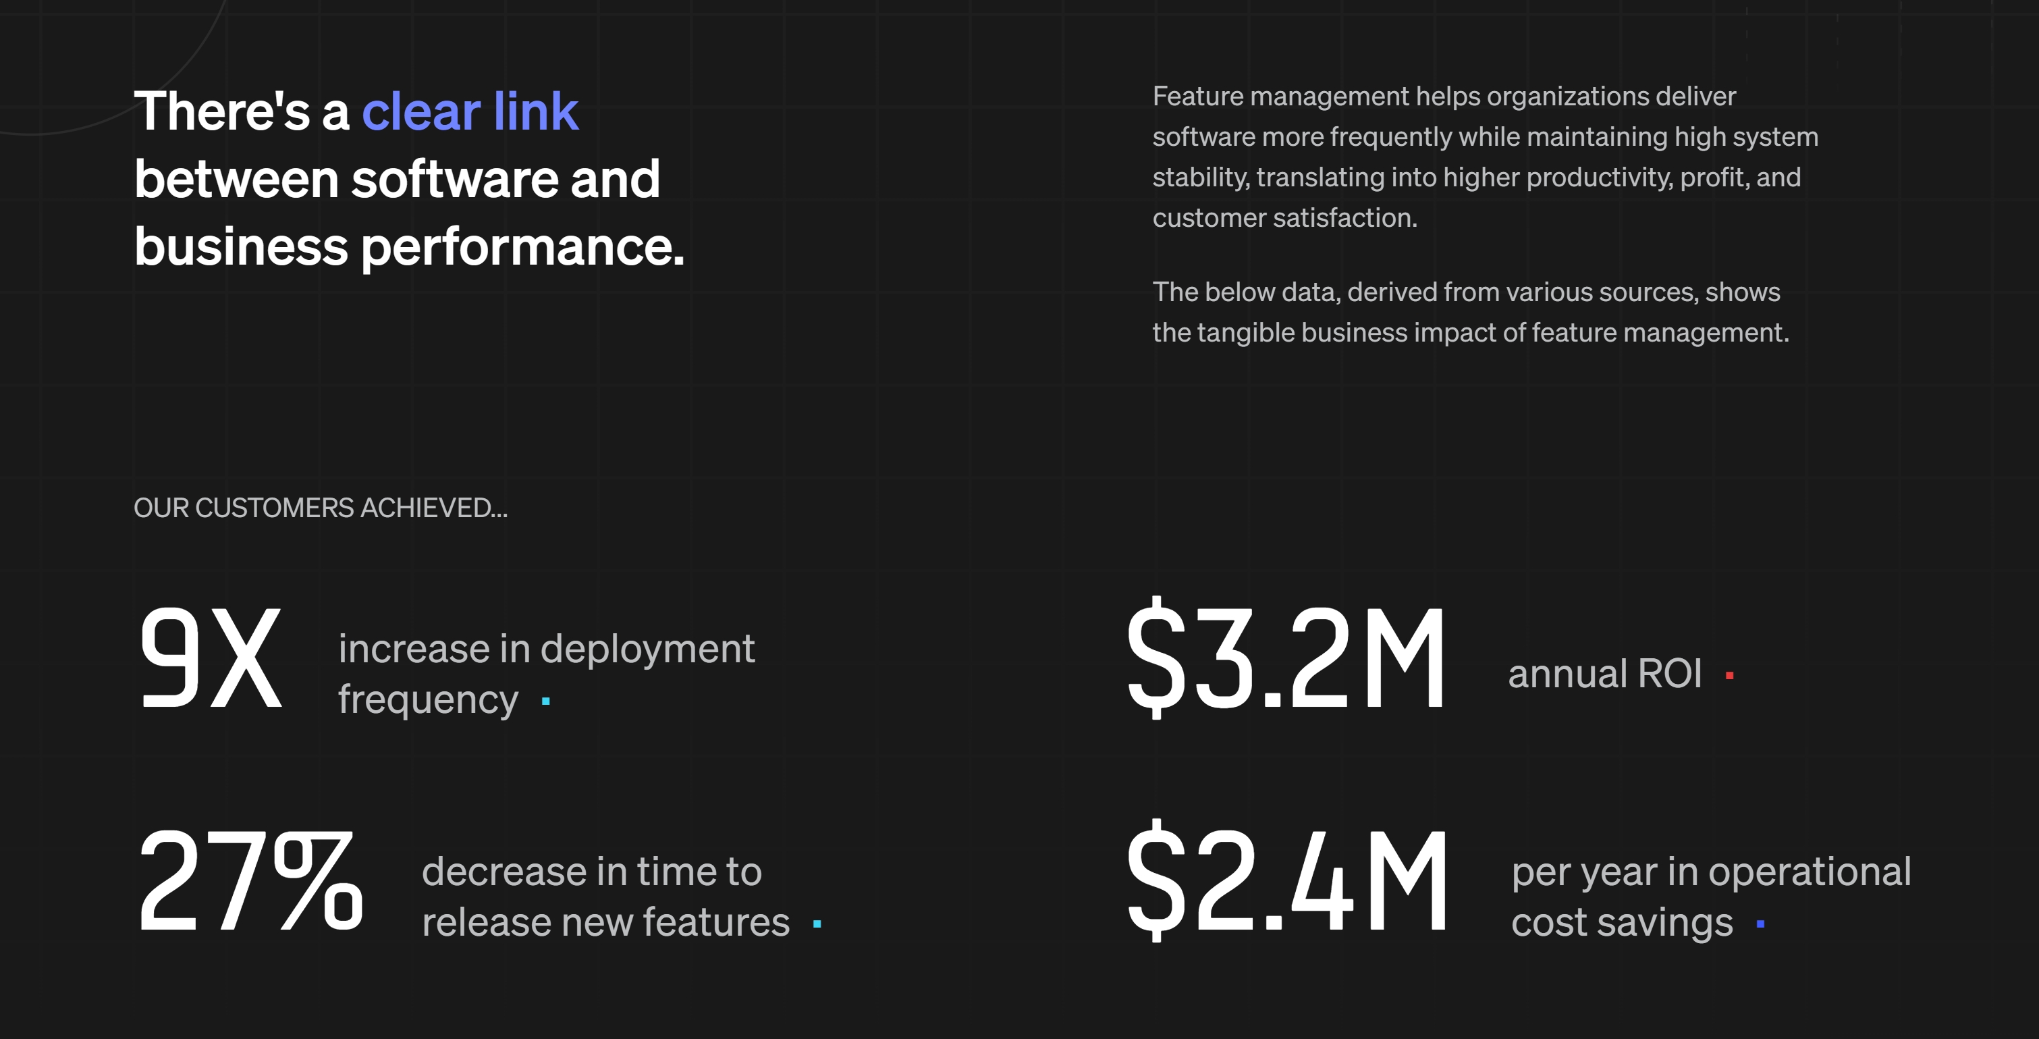Click the "$2.4M" statistic

pyautogui.click(x=1287, y=880)
